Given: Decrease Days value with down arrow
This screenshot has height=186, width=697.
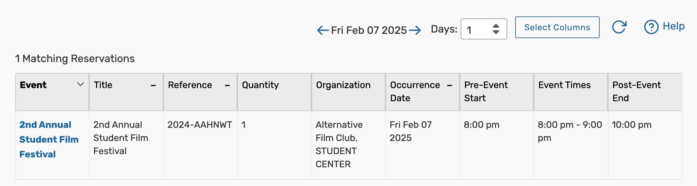Looking at the screenshot, I should 496,32.
